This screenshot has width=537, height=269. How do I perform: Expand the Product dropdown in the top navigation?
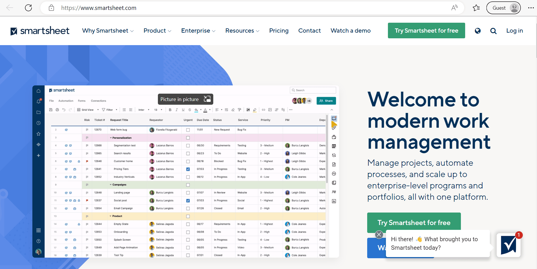pos(157,31)
